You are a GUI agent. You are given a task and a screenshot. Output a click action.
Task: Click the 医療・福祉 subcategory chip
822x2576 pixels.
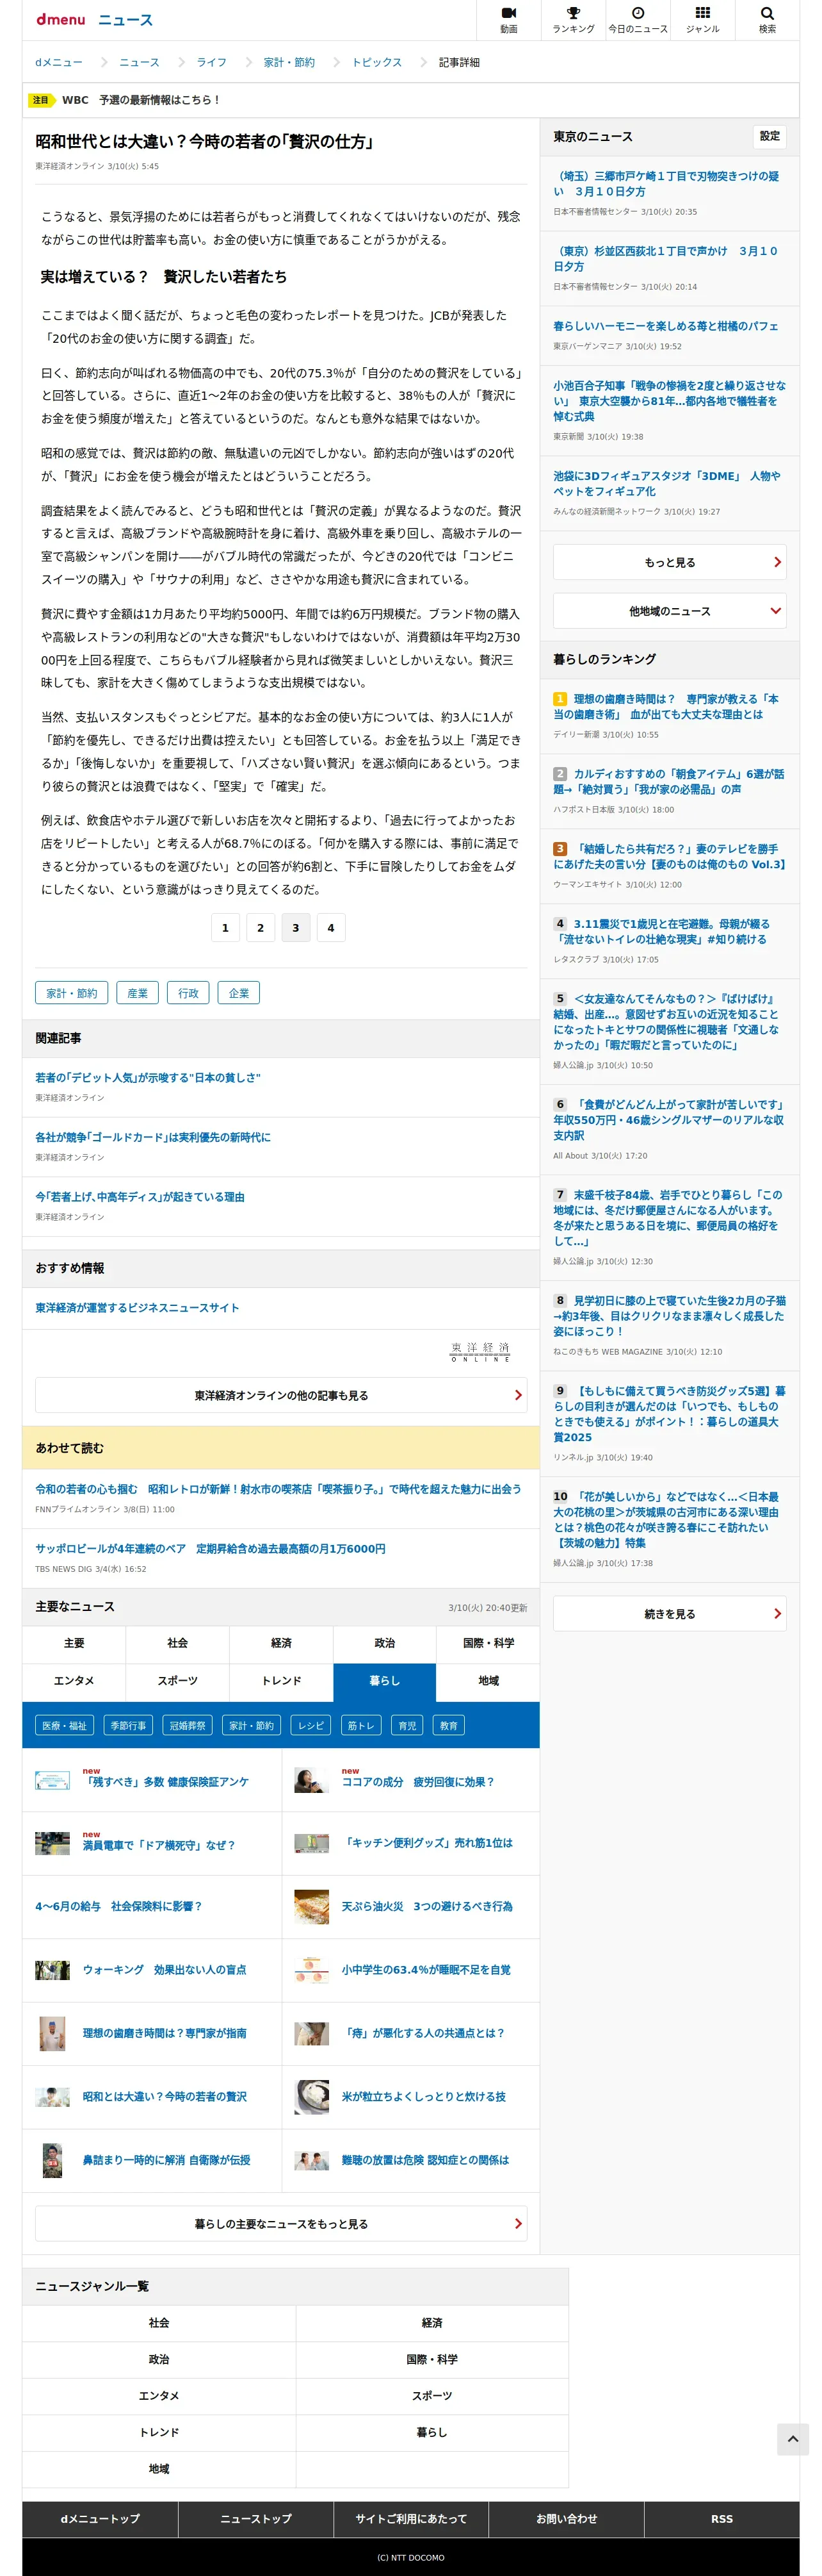(65, 1725)
